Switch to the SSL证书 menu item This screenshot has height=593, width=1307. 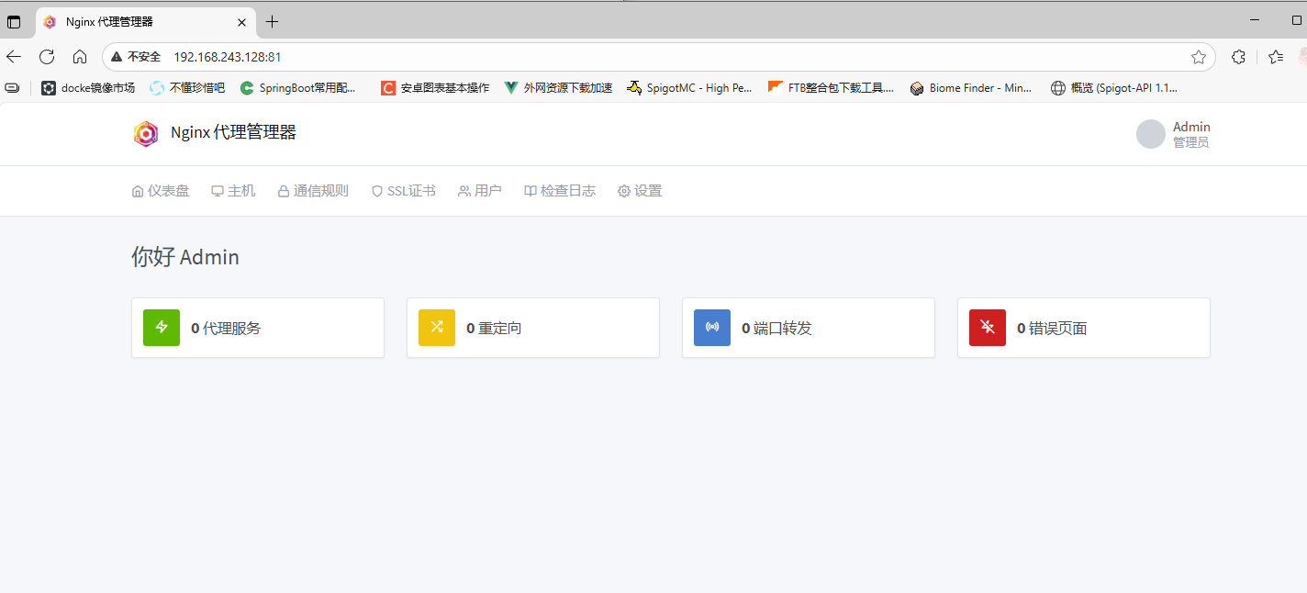[x=403, y=191]
